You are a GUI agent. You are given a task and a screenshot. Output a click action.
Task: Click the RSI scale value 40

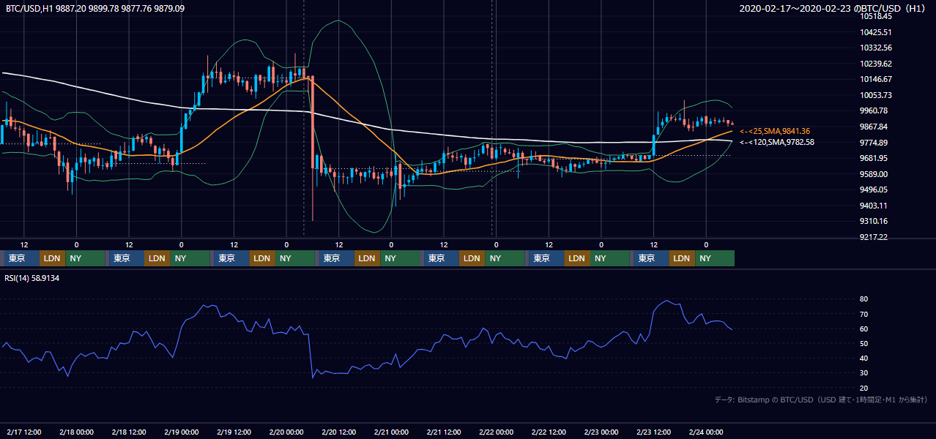coord(864,358)
